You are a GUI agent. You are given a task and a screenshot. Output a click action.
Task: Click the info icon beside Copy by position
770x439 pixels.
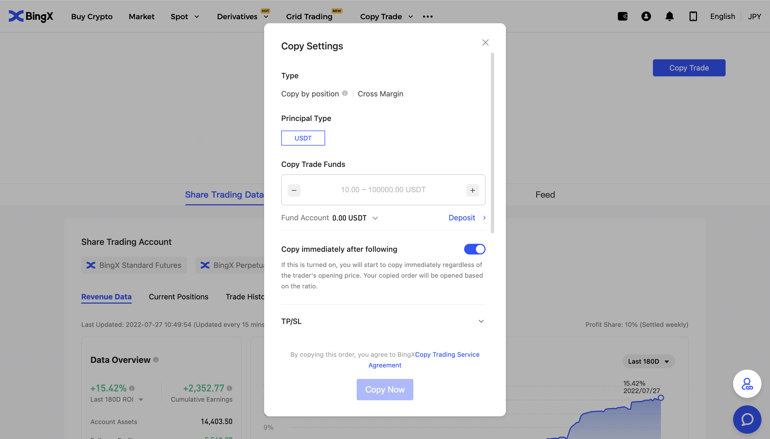pyautogui.click(x=345, y=93)
